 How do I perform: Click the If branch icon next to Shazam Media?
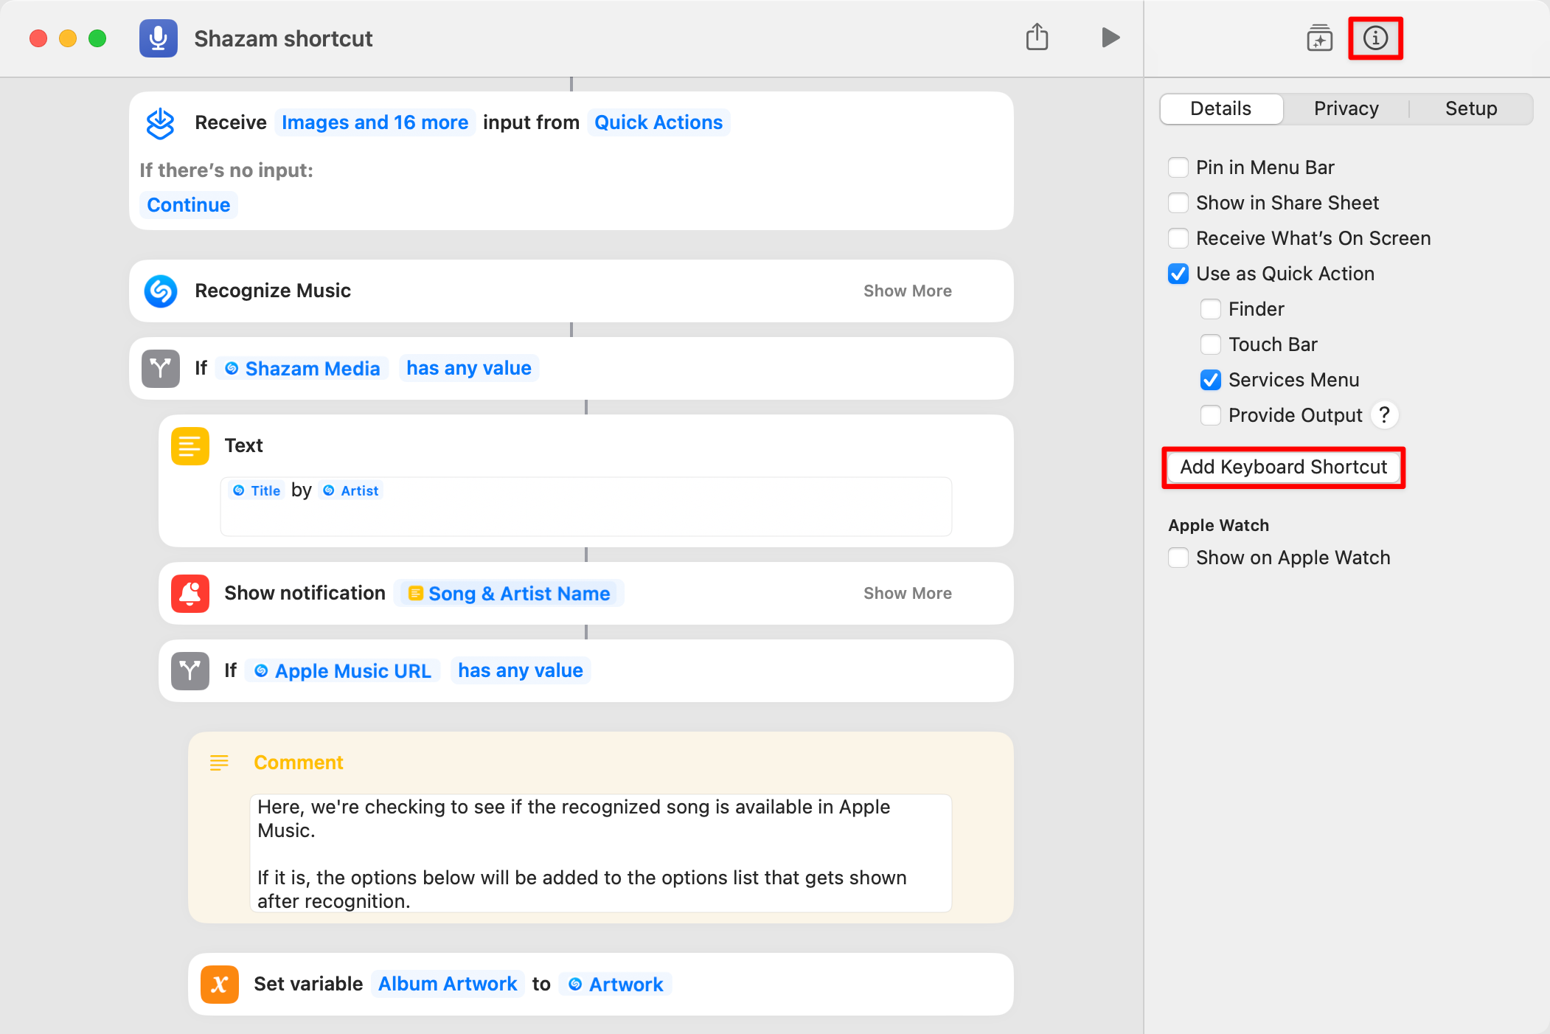(160, 368)
